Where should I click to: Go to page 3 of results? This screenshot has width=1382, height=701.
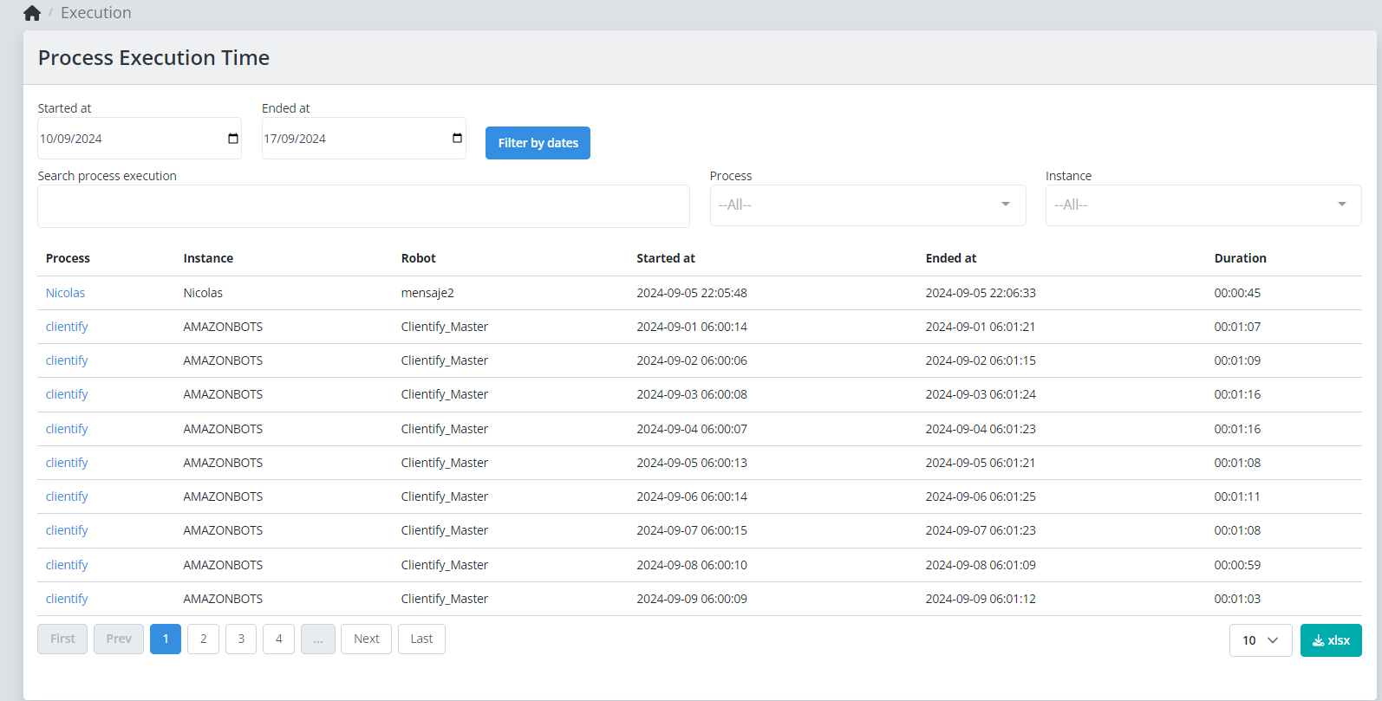point(241,639)
